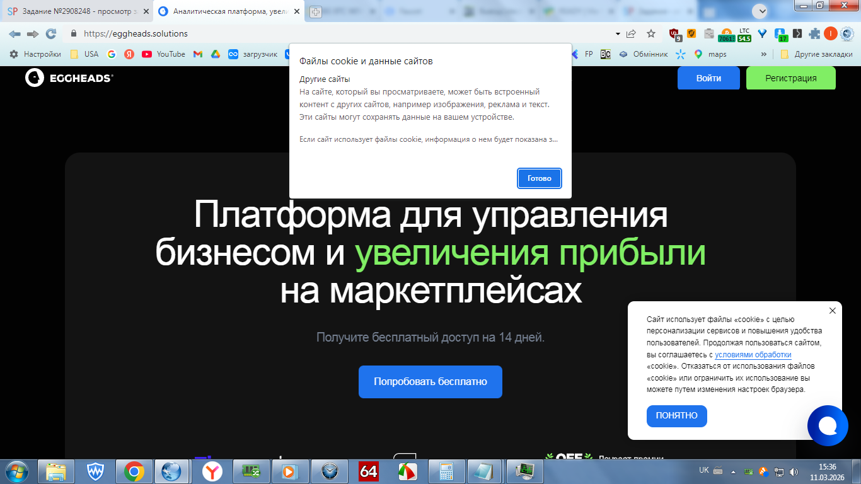Open the orange profile avatar
This screenshot has height=484, width=861.
point(831,33)
